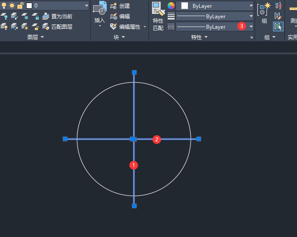Image resolution: width=297 pixels, height=237 pixels.
Task: Open the 编辑属性 dropdown arrow
Action: 145,27
